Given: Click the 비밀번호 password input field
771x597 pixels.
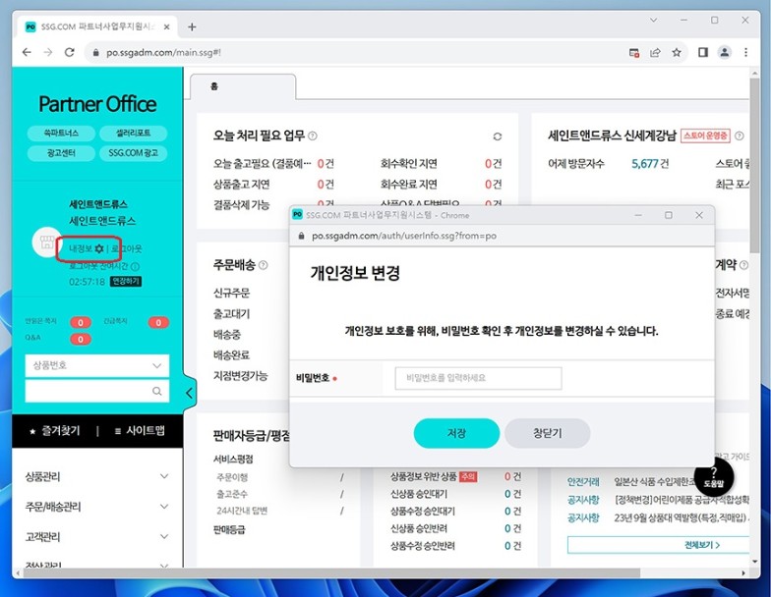Looking at the screenshot, I should point(478,378).
